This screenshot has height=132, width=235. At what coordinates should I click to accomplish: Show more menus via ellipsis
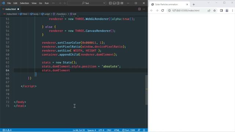(x=53, y=3)
